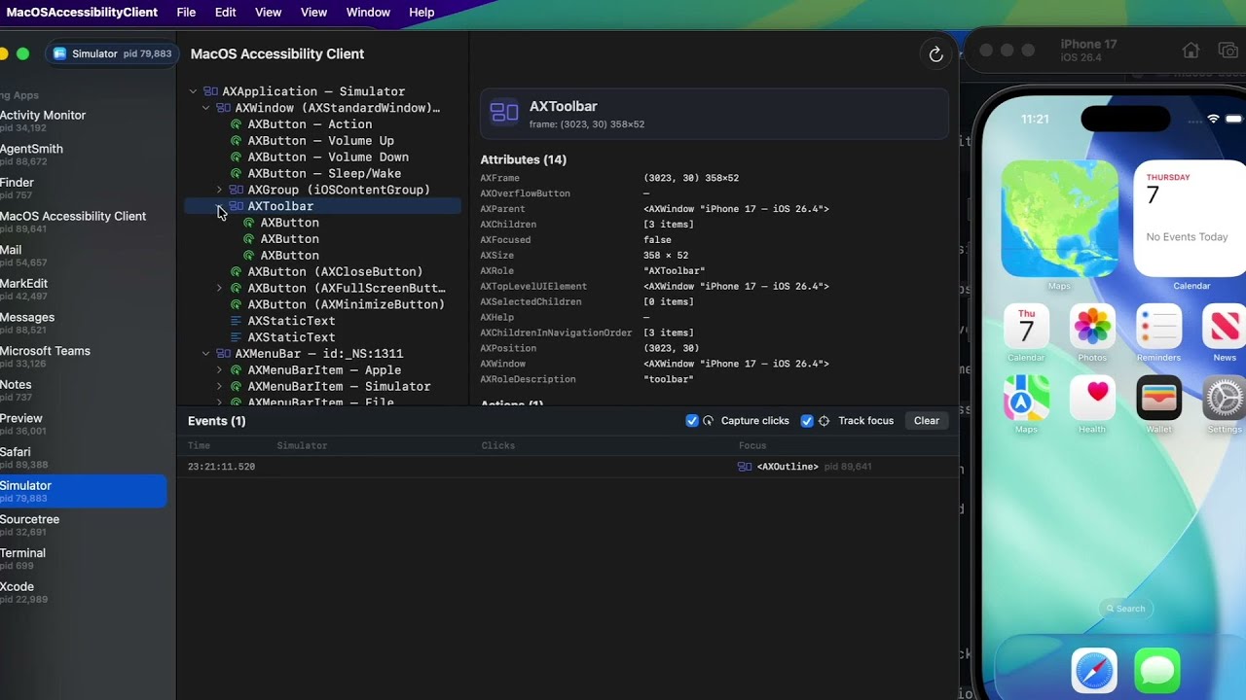Select Terminal in the apps list
The image size is (1246, 700).
click(83, 558)
